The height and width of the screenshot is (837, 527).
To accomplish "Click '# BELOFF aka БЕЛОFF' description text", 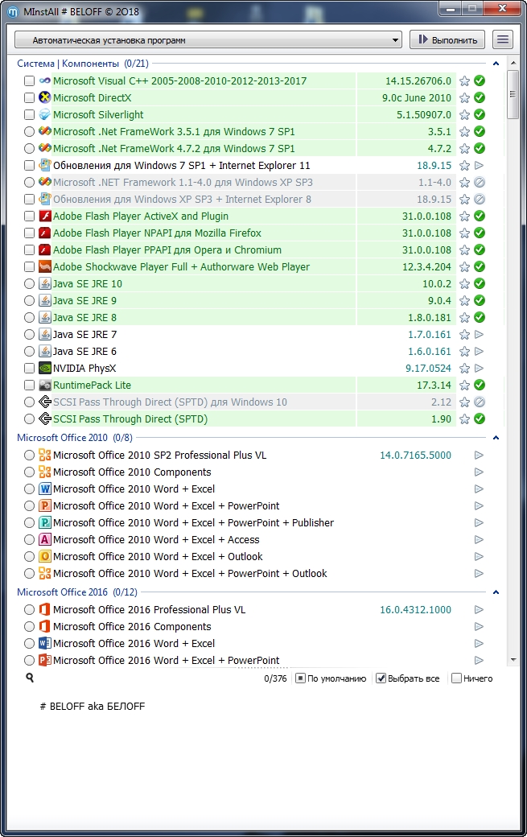I will [x=93, y=707].
